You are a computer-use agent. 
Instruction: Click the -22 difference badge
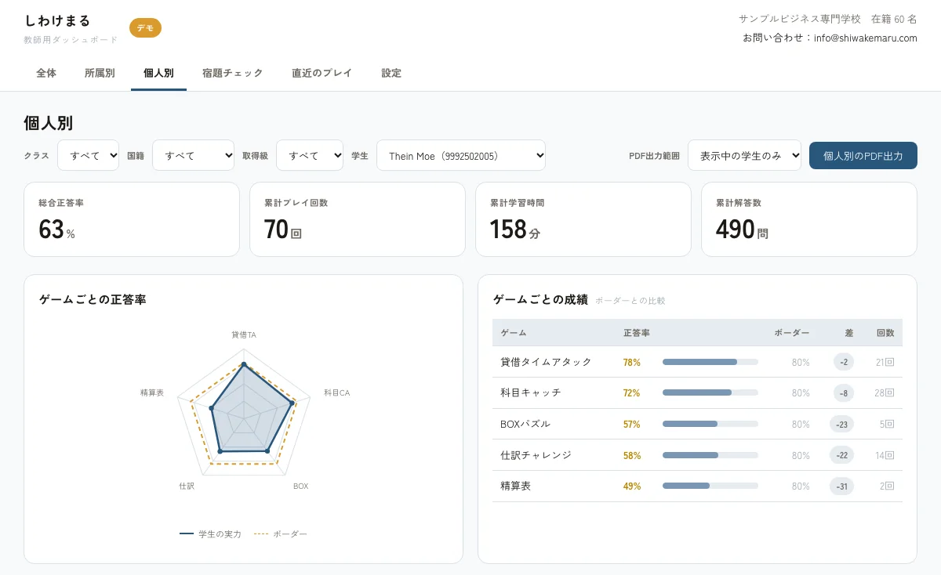tap(841, 455)
